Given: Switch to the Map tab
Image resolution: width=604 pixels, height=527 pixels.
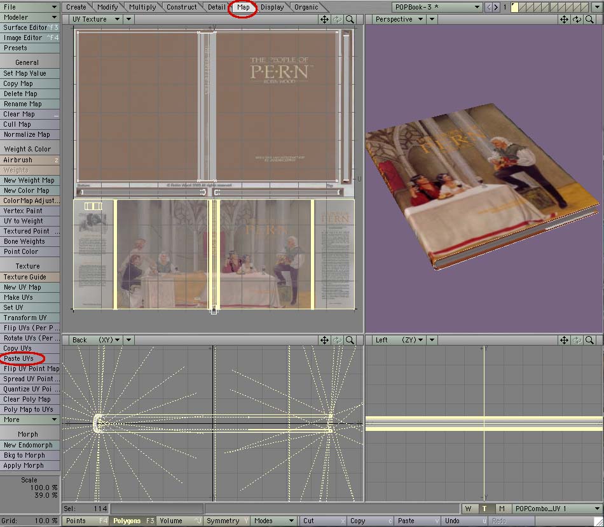Looking at the screenshot, I should 243,7.
